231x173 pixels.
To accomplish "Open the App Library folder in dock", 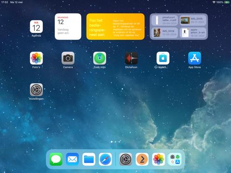I will tap(175, 159).
